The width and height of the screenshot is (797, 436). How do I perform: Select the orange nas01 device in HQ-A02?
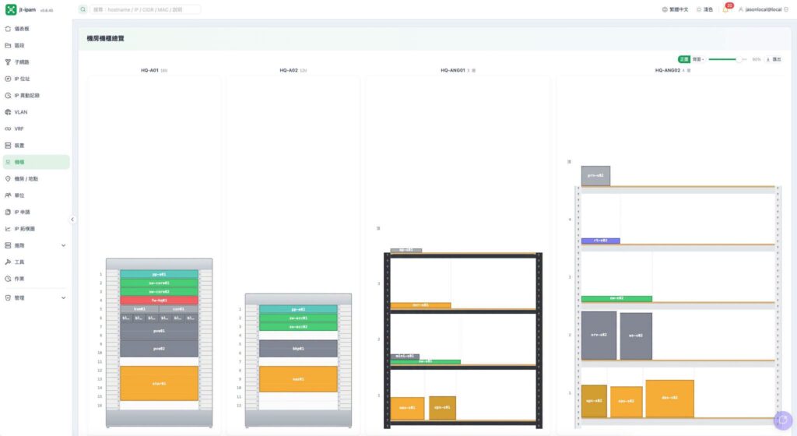coord(298,379)
